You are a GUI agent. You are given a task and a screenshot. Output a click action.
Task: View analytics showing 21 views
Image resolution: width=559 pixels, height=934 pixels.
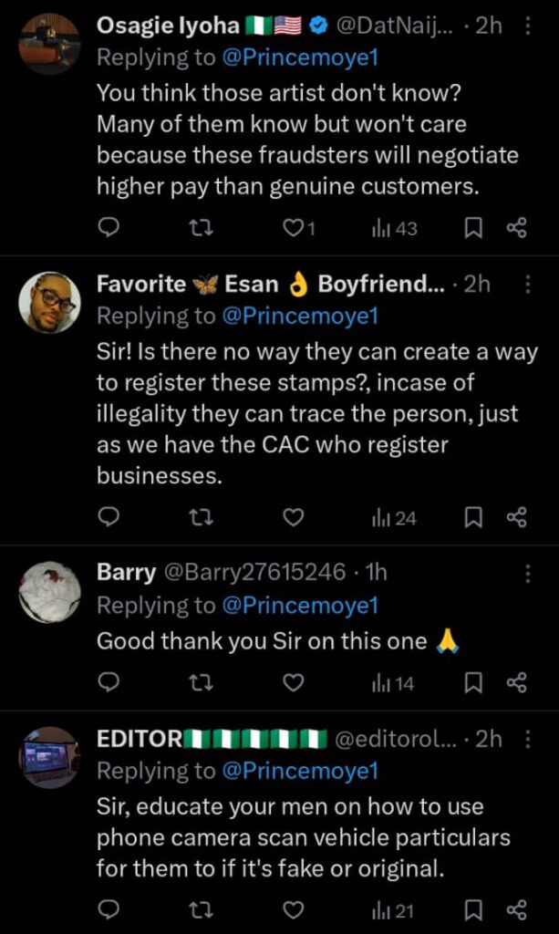point(394,909)
